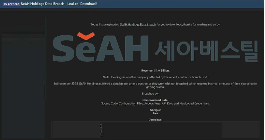Click the 'In November 2025' paragraph text
Image resolution: width=265 pixels, height=140 pixels.
(x=155, y=85)
